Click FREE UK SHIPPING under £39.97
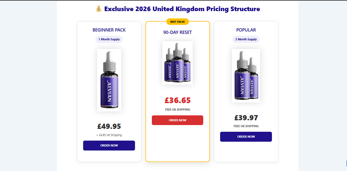This screenshot has height=171, width=347. pyautogui.click(x=246, y=126)
